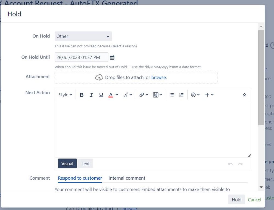Toggle bold formatting
The height and width of the screenshot is (210, 274).
pos(82,95)
